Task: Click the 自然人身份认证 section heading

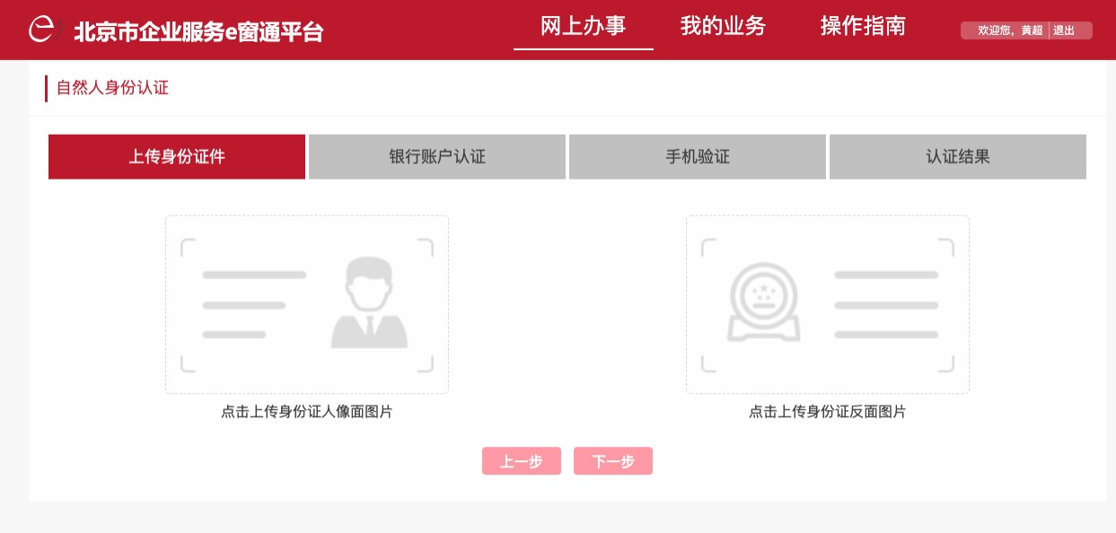Action: click(112, 88)
